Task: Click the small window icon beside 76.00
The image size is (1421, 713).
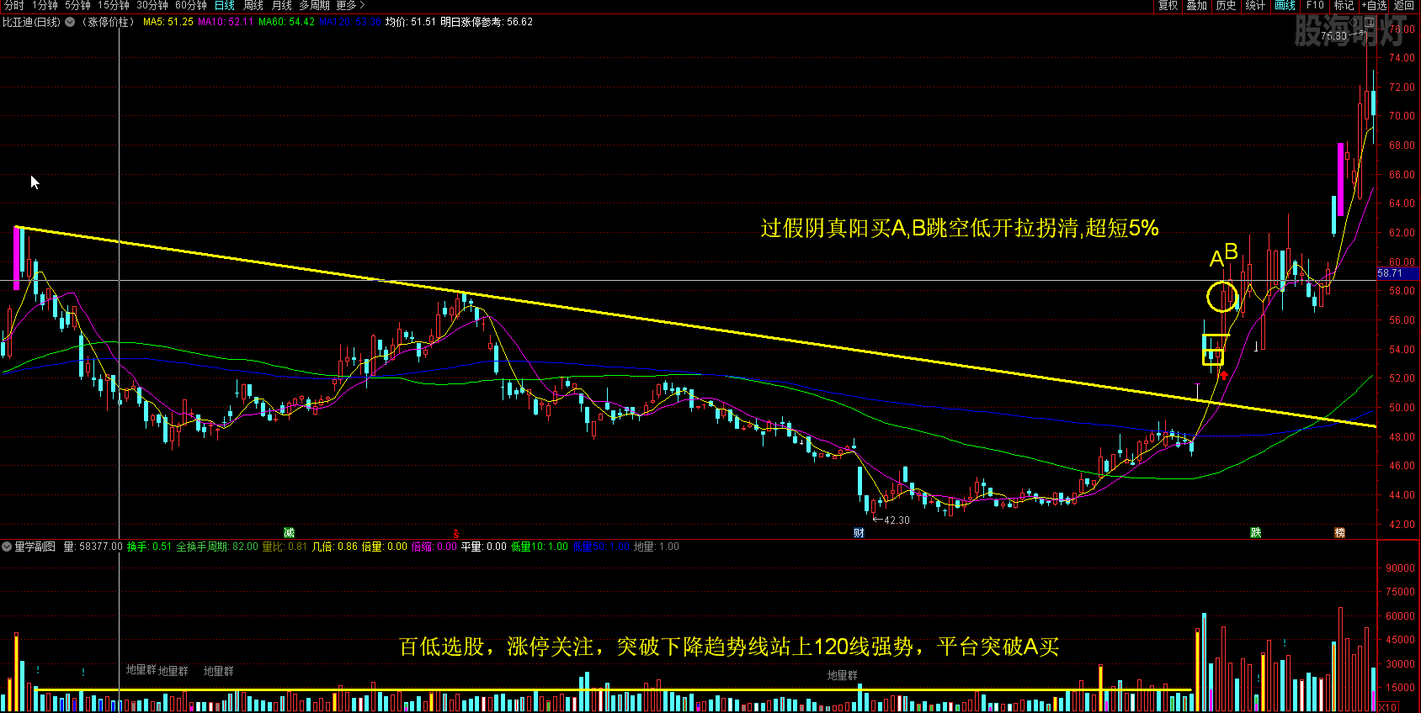Action: [x=1371, y=24]
